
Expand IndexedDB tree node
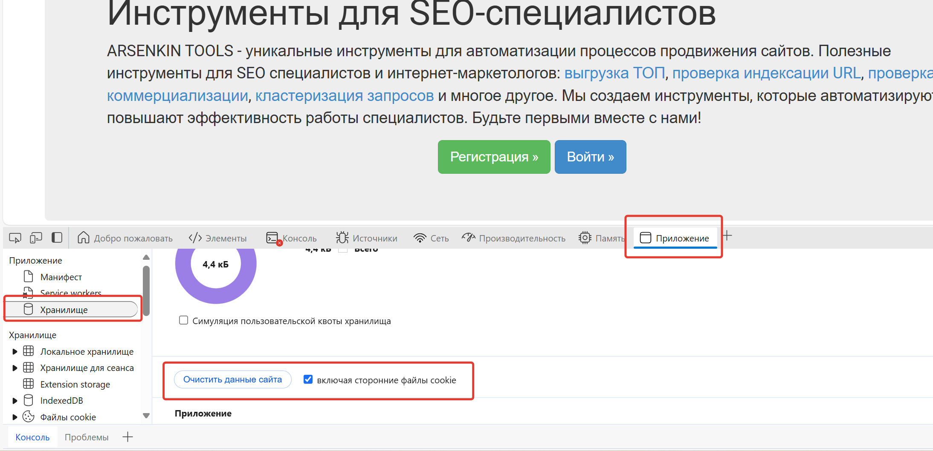(14, 400)
